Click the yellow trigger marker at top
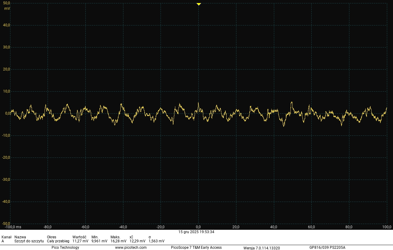This screenshot has height=250, width=393. point(199,4)
